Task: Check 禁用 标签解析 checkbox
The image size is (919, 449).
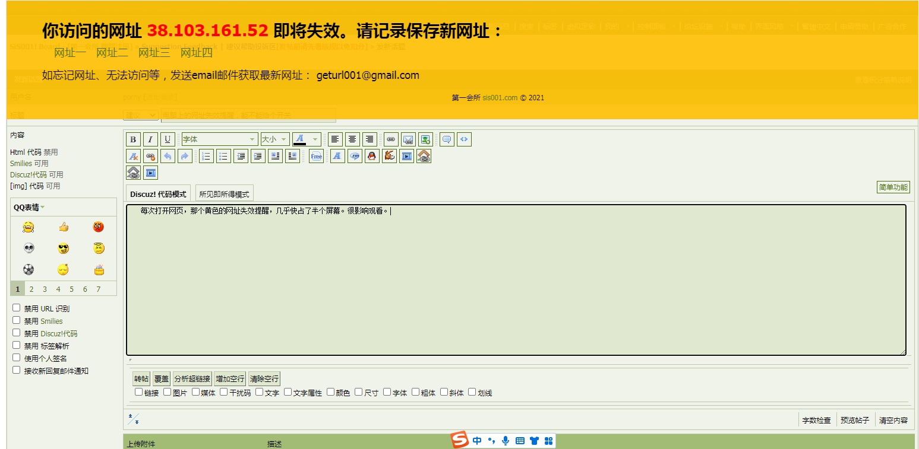Action: coord(17,345)
